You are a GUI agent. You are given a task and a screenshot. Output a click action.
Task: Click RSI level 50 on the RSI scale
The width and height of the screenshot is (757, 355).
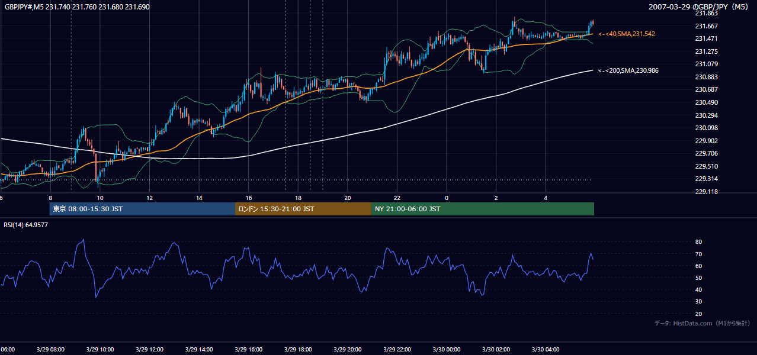698,277
